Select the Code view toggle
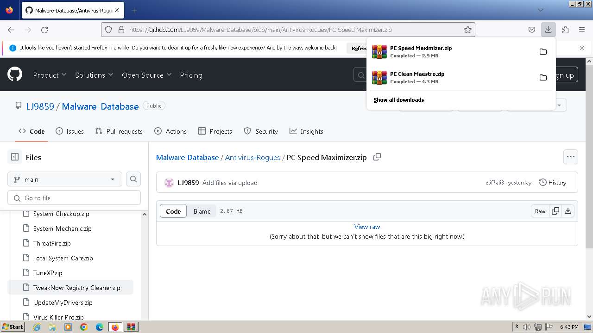 173,211
